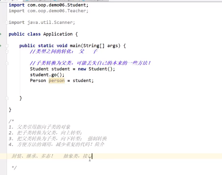Switch to the Teacher.java editor tab
The image size is (222, 175).
click(94, 1)
